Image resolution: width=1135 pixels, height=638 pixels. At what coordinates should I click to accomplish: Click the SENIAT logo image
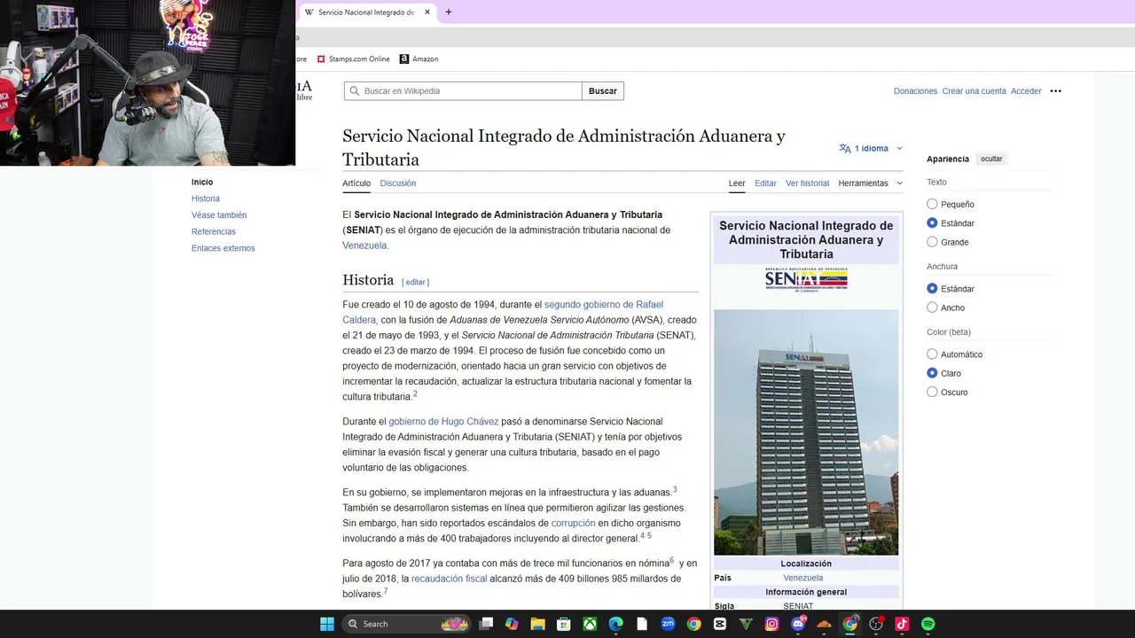click(806, 279)
